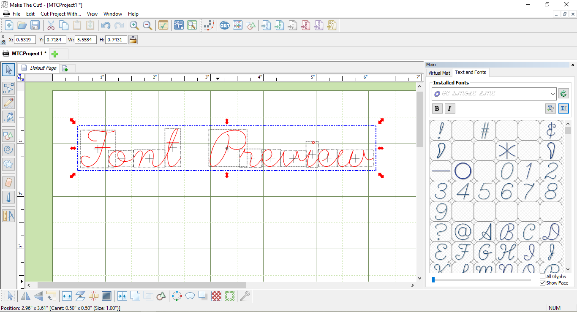Viewport: 577px width, 312px height.
Task: Open the Import SVG file icon
Action: [x=266, y=25]
